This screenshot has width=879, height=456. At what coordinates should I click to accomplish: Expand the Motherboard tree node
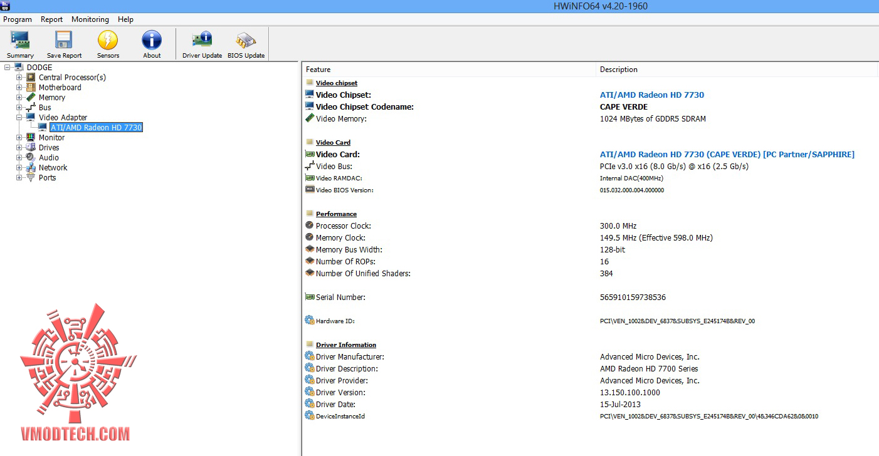pyautogui.click(x=19, y=87)
